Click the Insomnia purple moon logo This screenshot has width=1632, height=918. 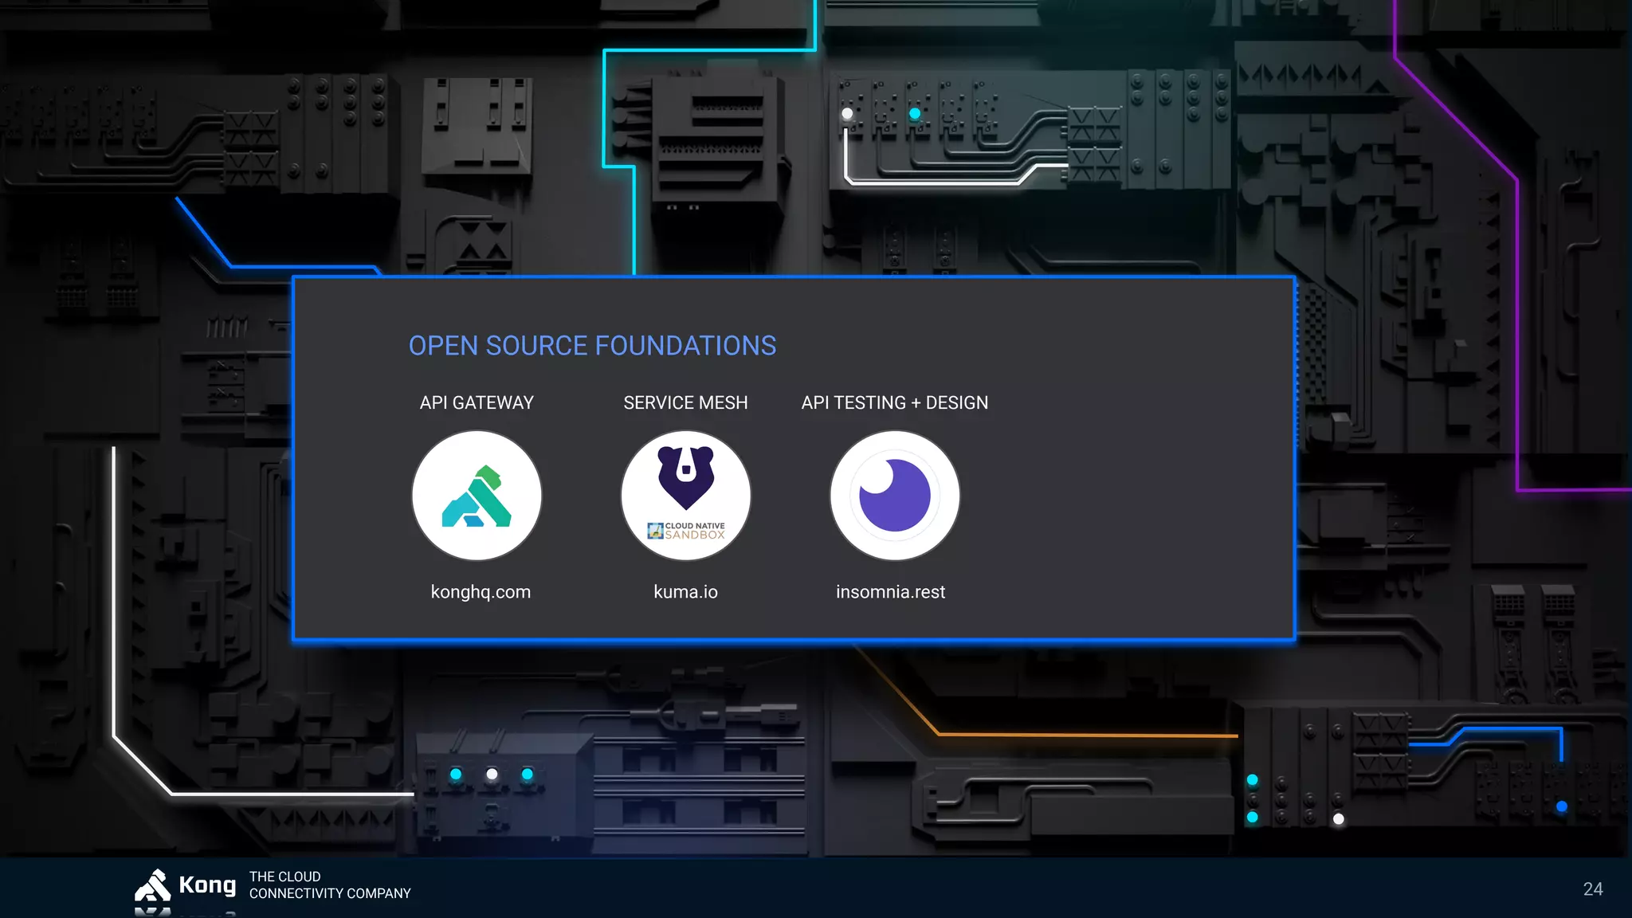pos(895,496)
